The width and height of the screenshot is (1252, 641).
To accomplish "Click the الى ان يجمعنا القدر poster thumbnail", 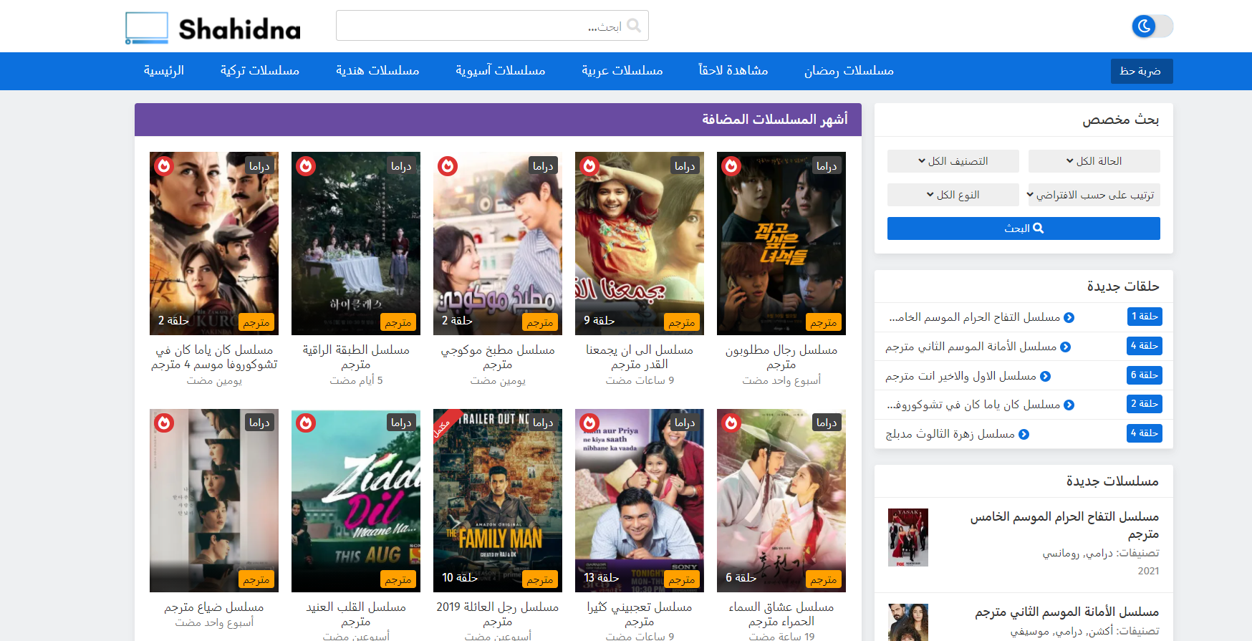I will (640, 244).
